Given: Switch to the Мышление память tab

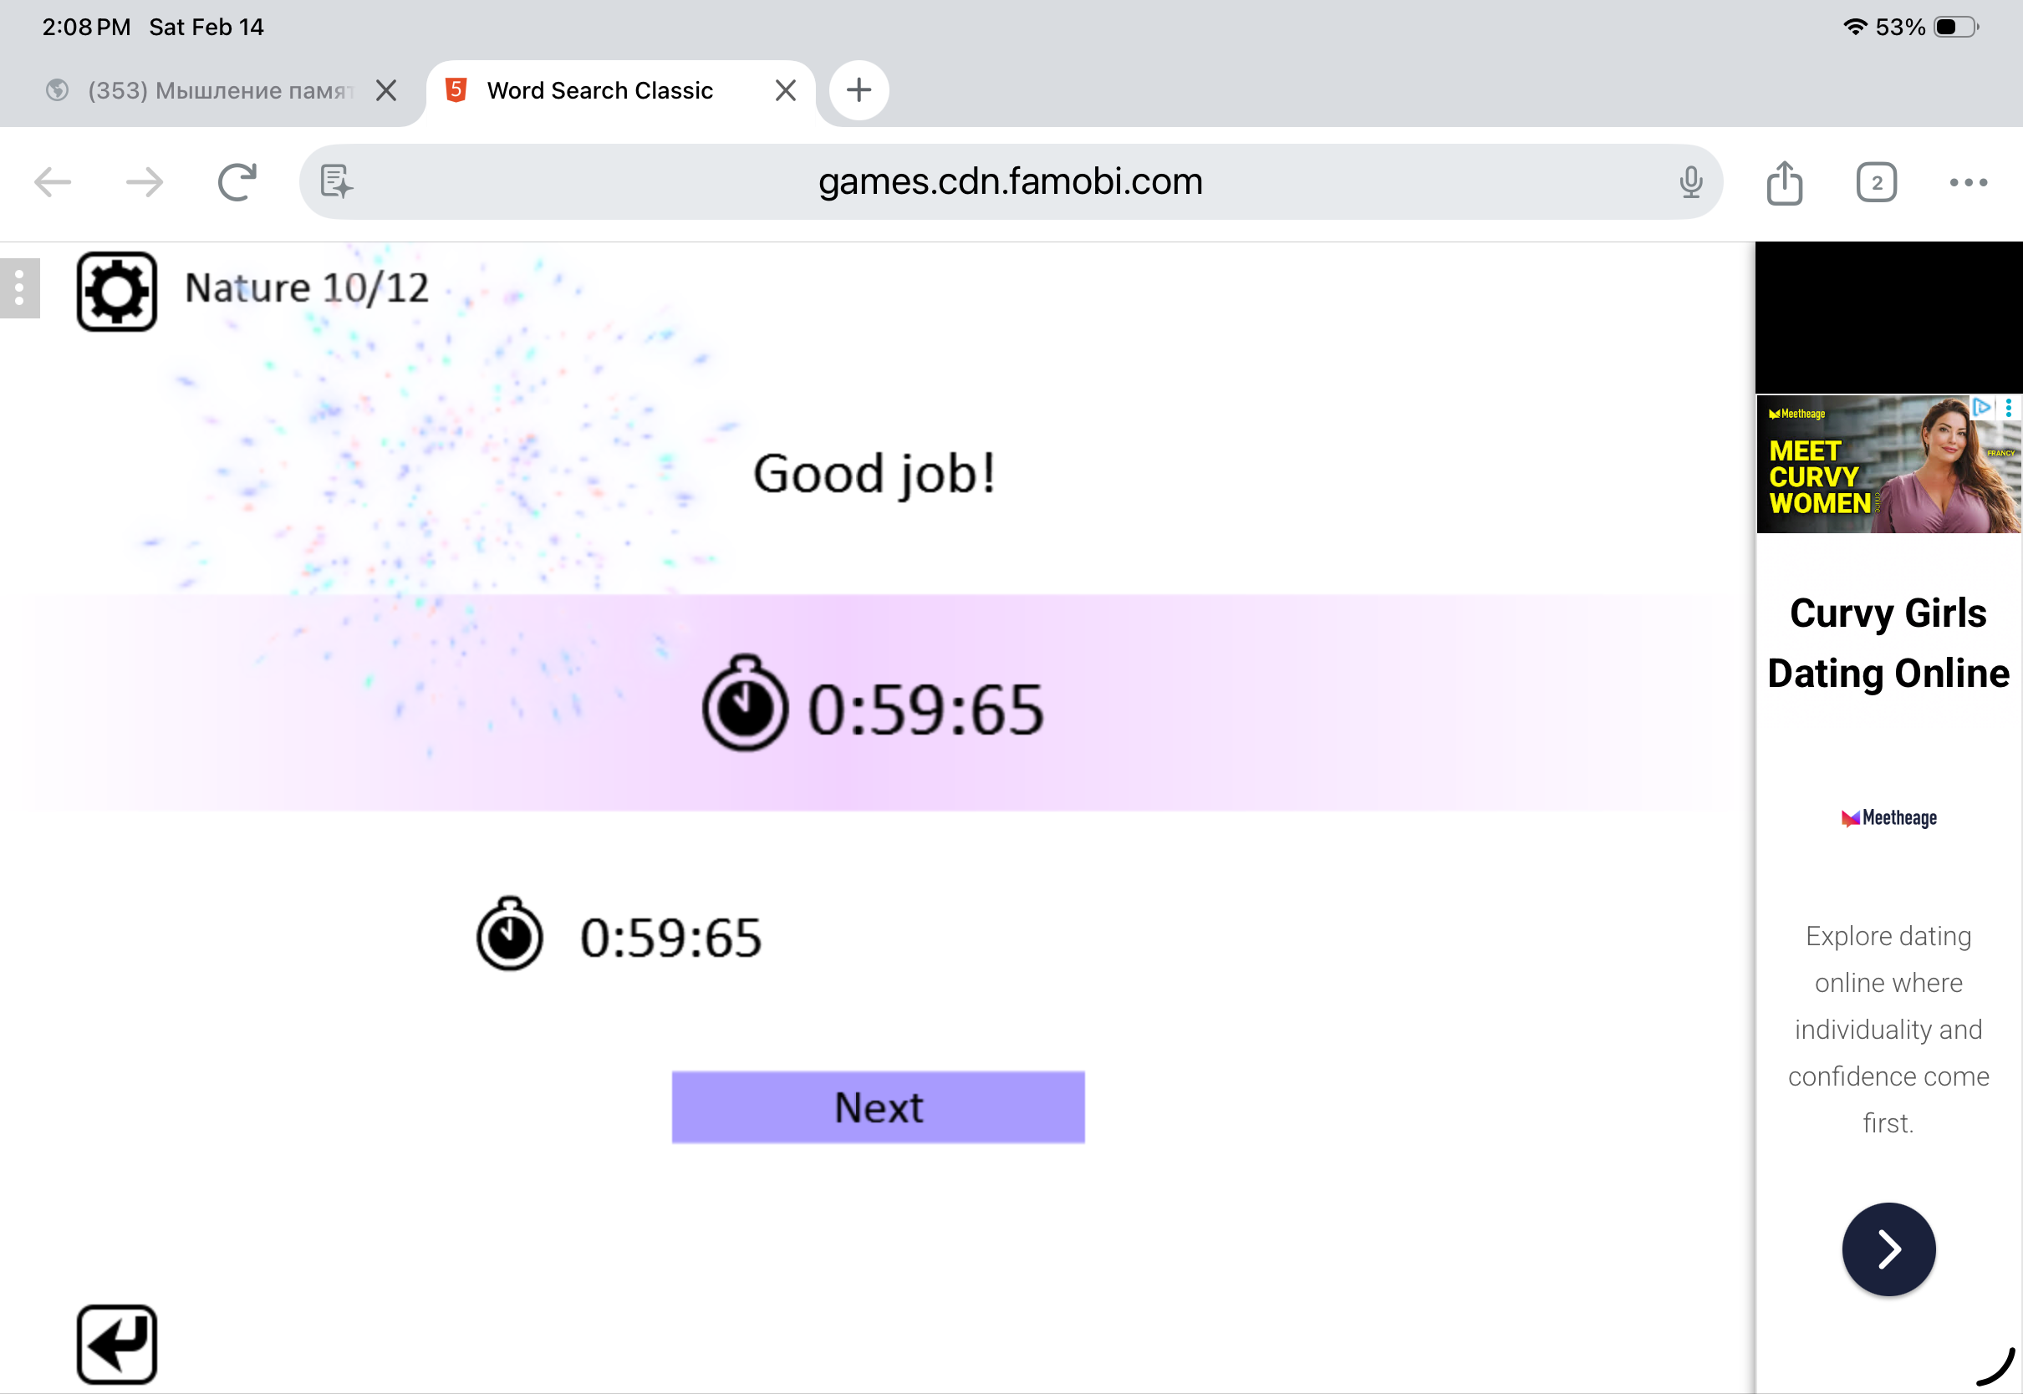Looking at the screenshot, I should (x=218, y=90).
